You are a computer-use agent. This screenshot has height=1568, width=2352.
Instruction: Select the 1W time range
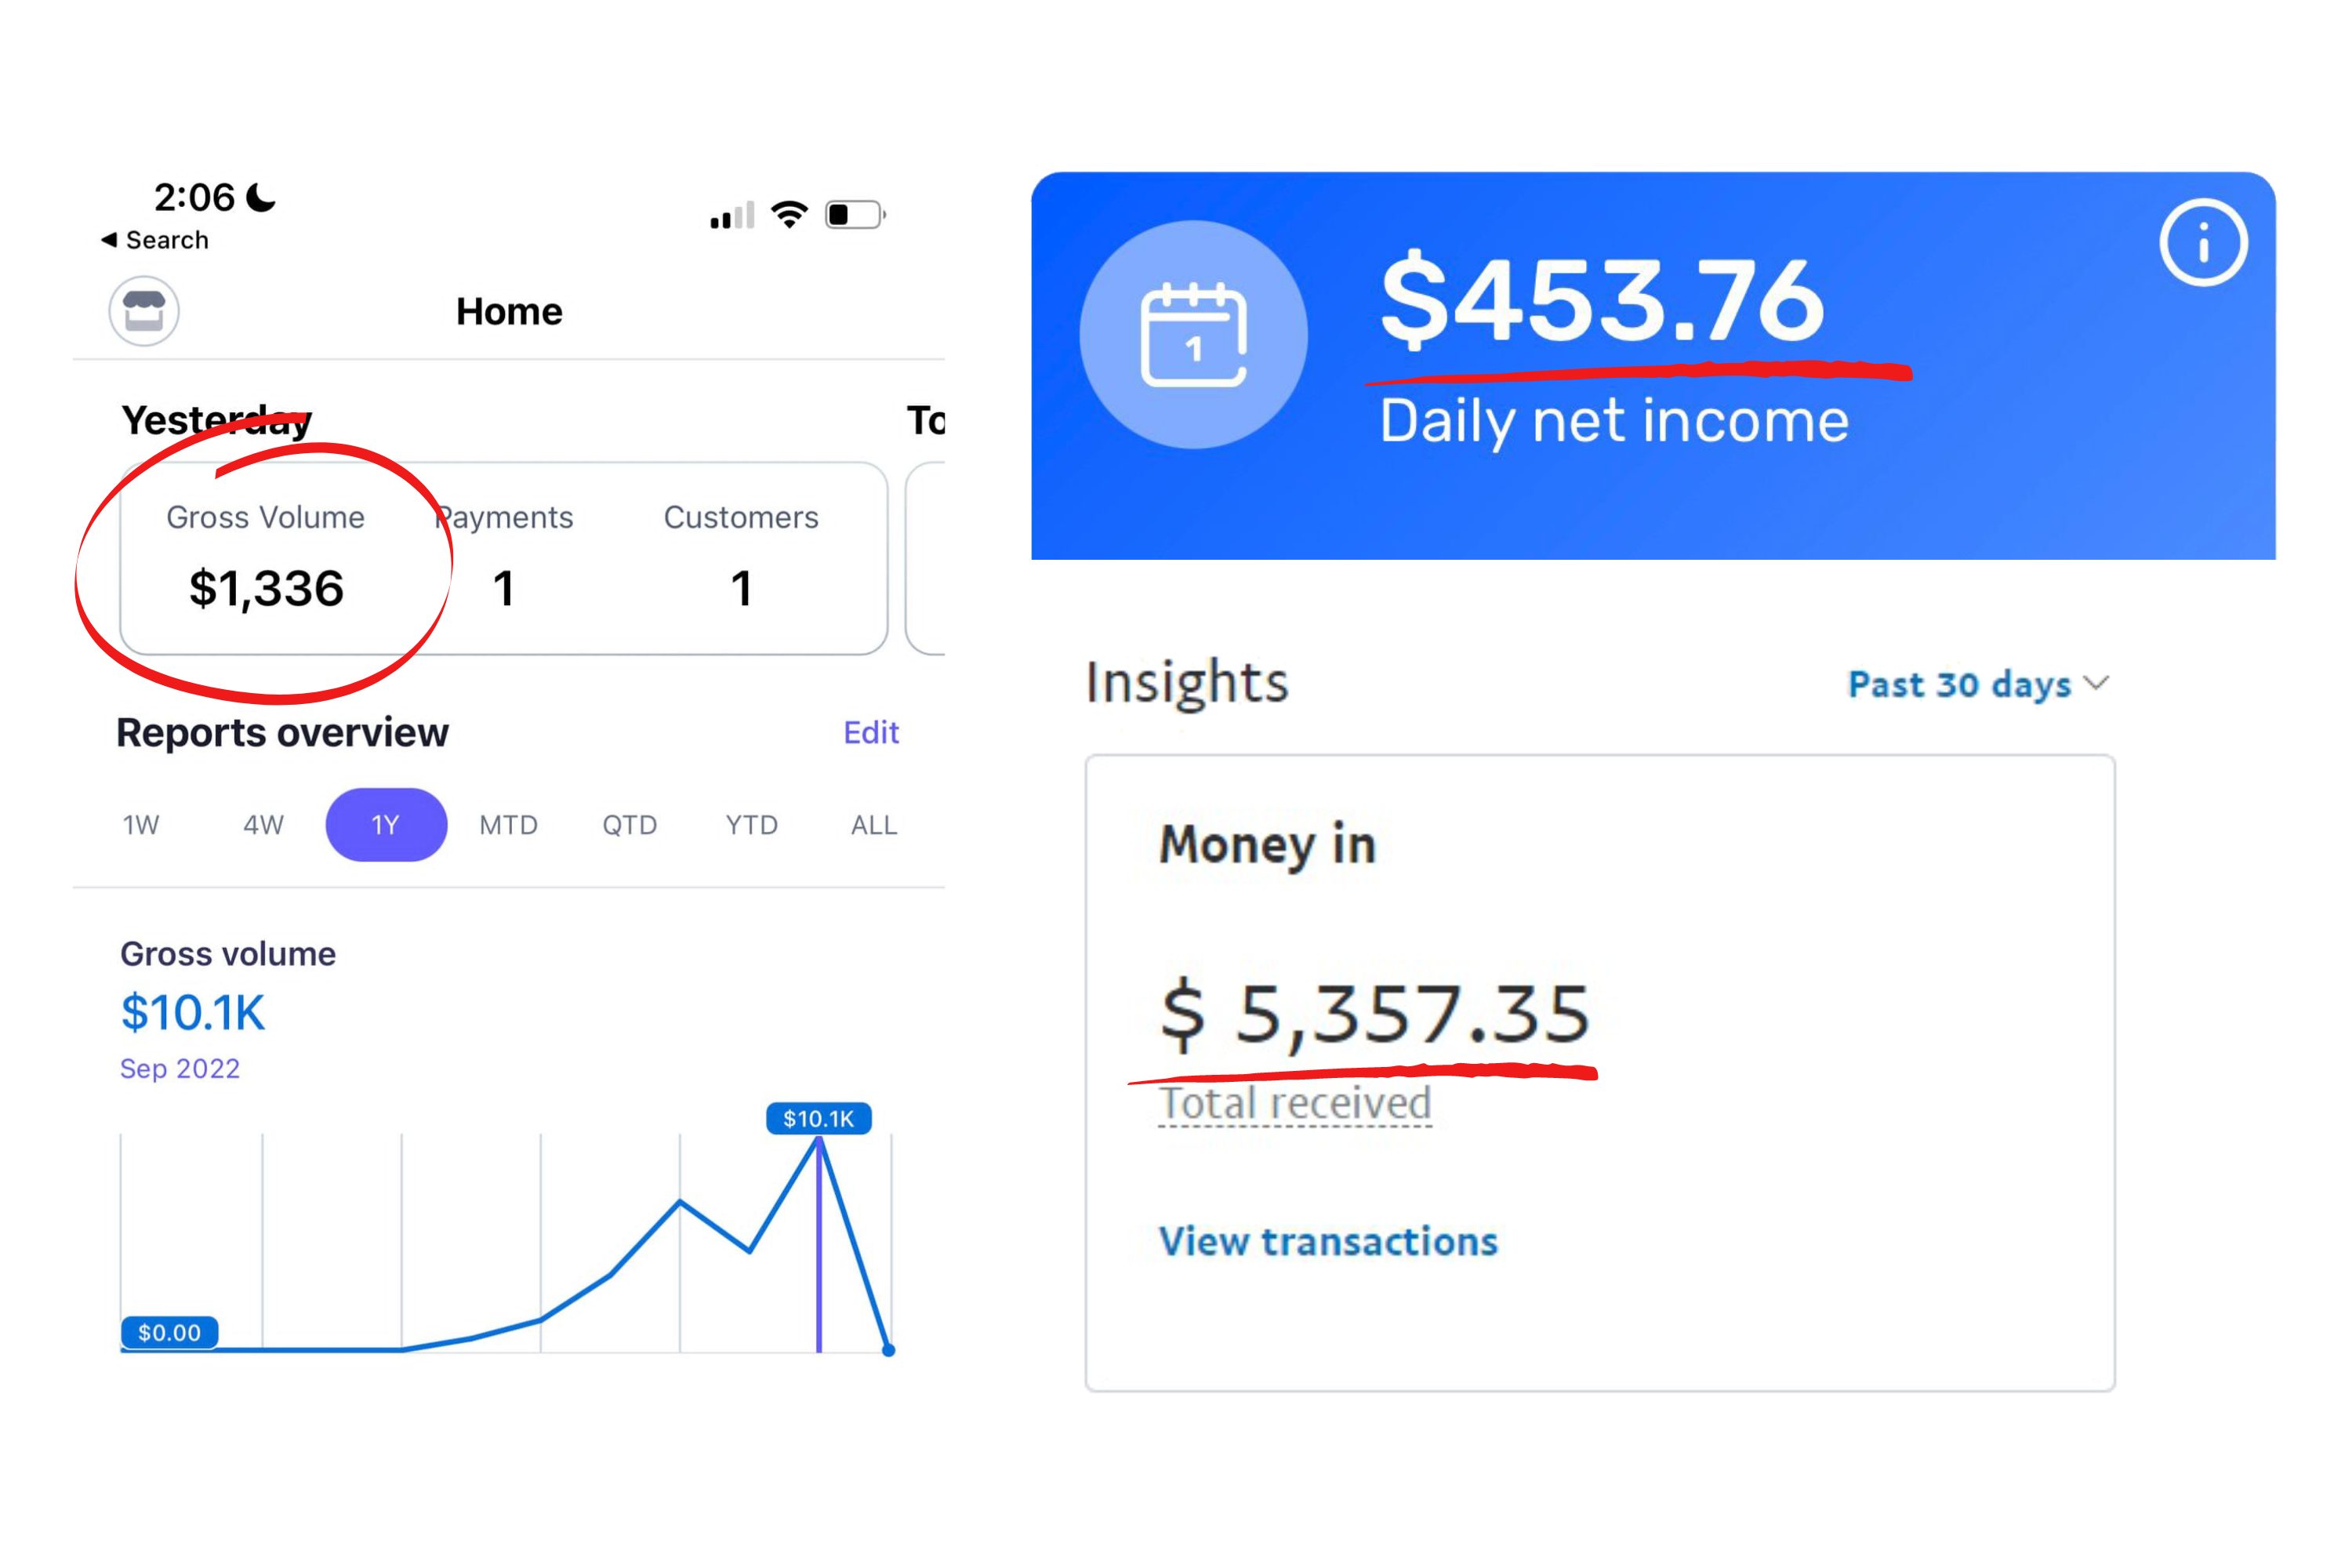click(x=141, y=825)
